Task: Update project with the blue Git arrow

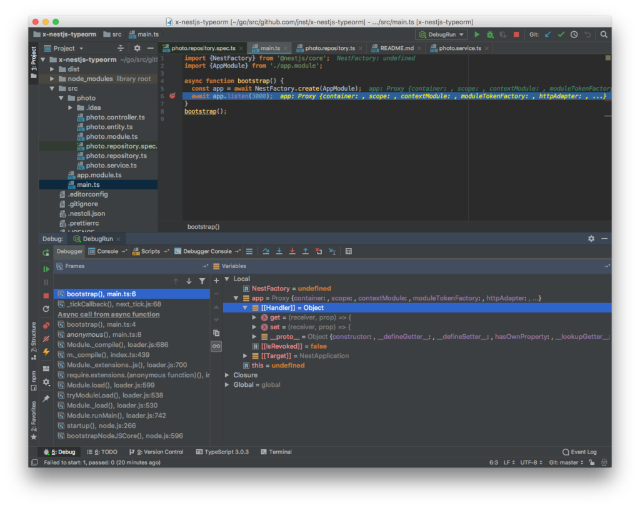Action: click(547, 34)
